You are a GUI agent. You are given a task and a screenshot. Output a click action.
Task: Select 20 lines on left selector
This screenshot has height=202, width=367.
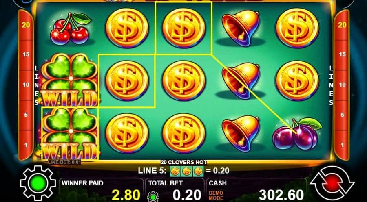click(26, 25)
